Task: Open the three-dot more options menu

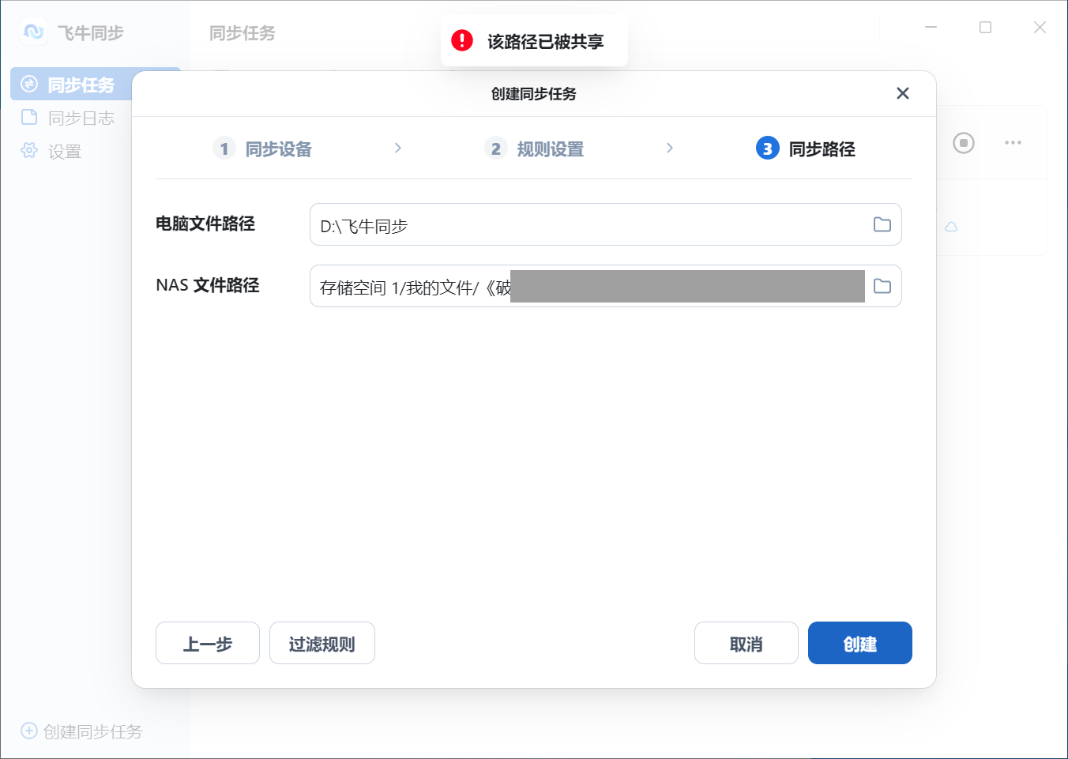Action: [1013, 143]
